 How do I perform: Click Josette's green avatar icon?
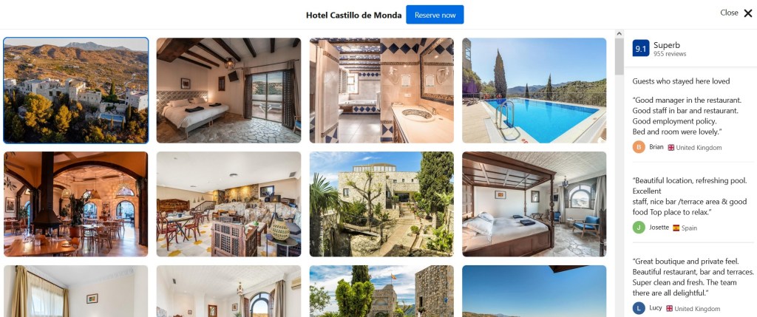click(639, 228)
